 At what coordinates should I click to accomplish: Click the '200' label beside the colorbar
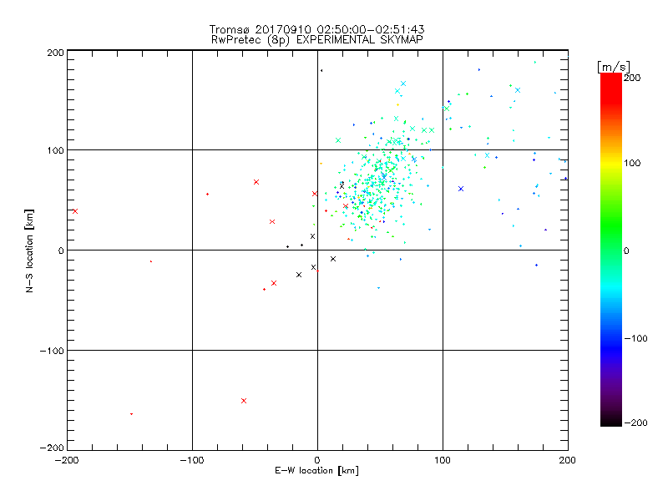point(632,78)
